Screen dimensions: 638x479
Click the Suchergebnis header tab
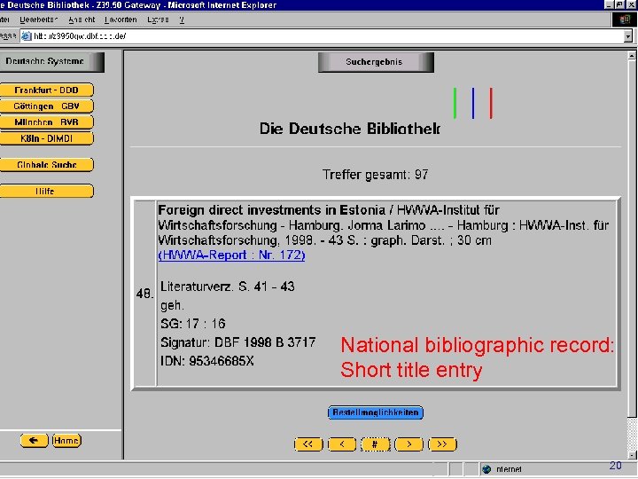pyautogui.click(x=376, y=62)
